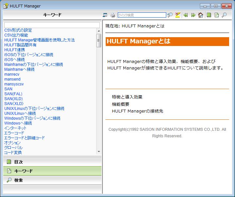Open keyword i5OSへ接続

coord(14,60)
